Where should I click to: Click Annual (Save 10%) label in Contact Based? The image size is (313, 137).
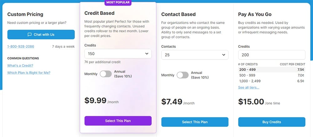pyautogui.click(x=200, y=75)
